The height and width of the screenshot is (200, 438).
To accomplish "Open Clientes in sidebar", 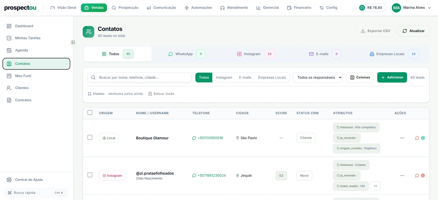I will (36, 88).
